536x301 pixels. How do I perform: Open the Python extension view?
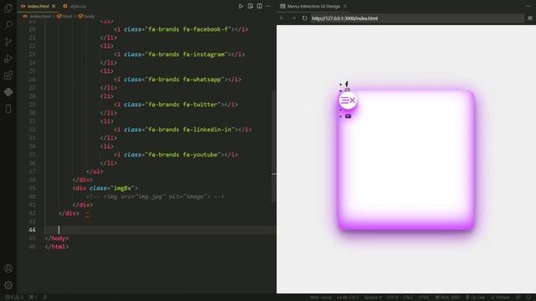point(8,92)
